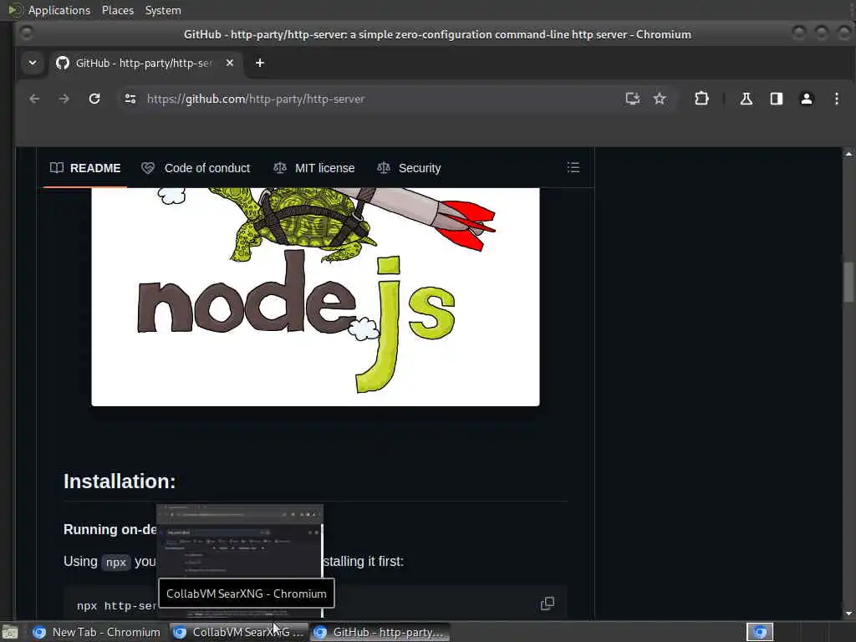Image resolution: width=856 pixels, height=642 pixels.
Task: Open the README outline list icon
Action: (x=573, y=167)
